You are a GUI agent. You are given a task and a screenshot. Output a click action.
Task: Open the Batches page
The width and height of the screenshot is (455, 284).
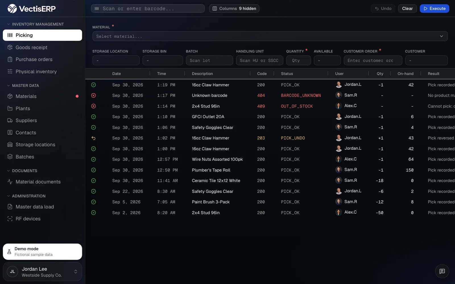pos(42,157)
